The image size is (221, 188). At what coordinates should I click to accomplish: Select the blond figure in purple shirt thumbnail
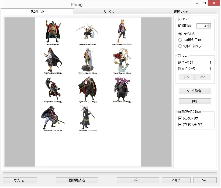click(x=122, y=31)
